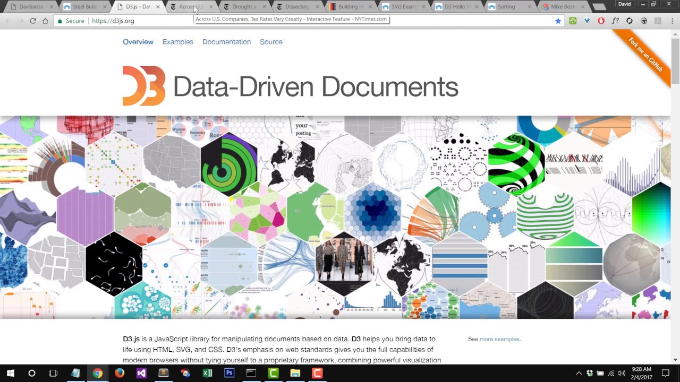This screenshot has height=382, width=680.
Task: Go to the browser home page icon
Action: (45, 21)
